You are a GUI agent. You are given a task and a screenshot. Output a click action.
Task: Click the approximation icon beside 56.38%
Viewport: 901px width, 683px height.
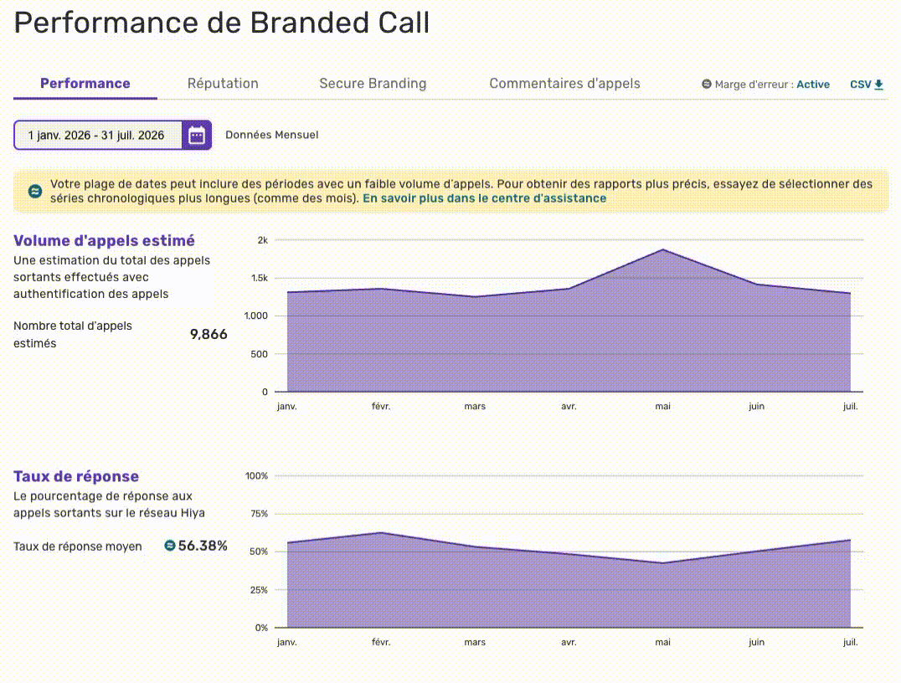click(x=169, y=546)
